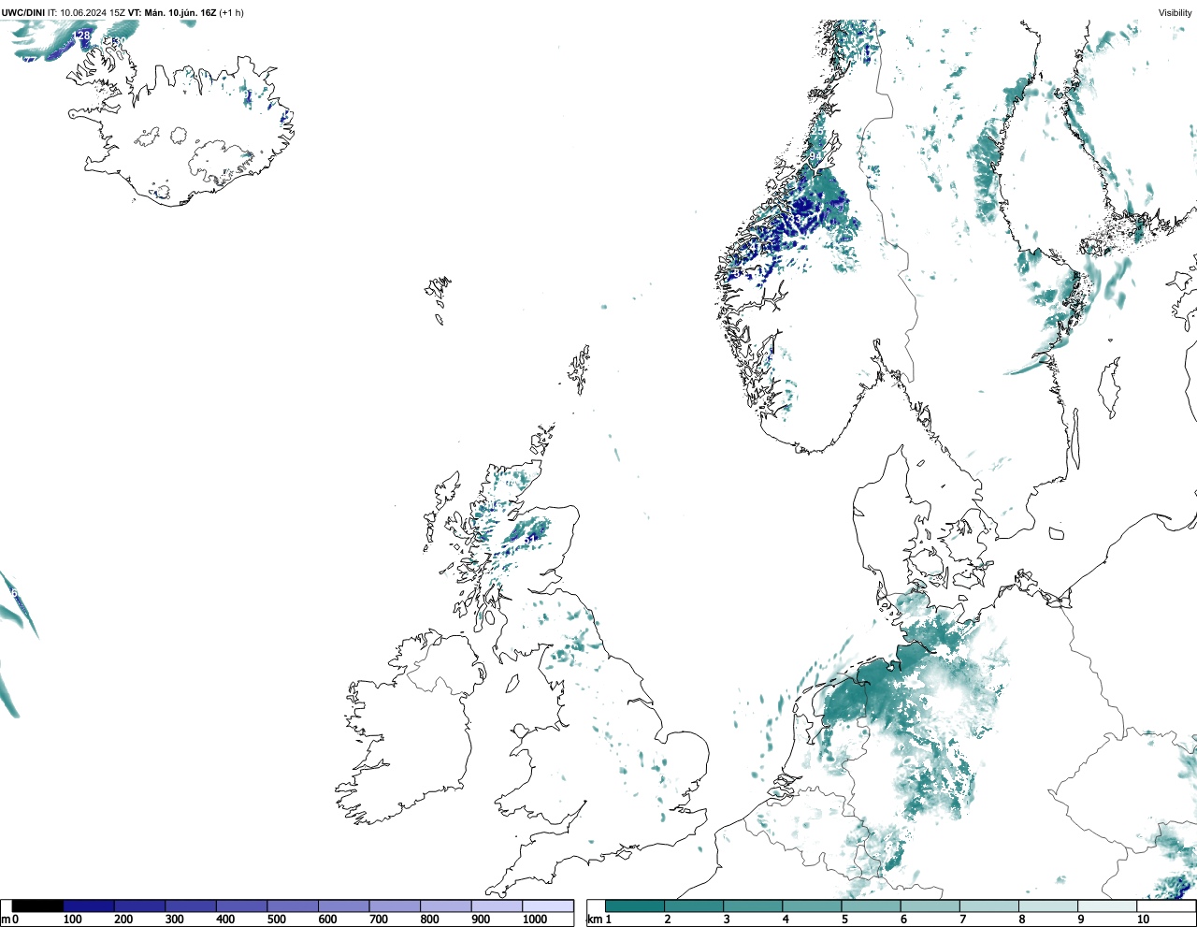Pick the 5–6 km legend segment
The height and width of the screenshot is (927, 1197).
tap(871, 905)
